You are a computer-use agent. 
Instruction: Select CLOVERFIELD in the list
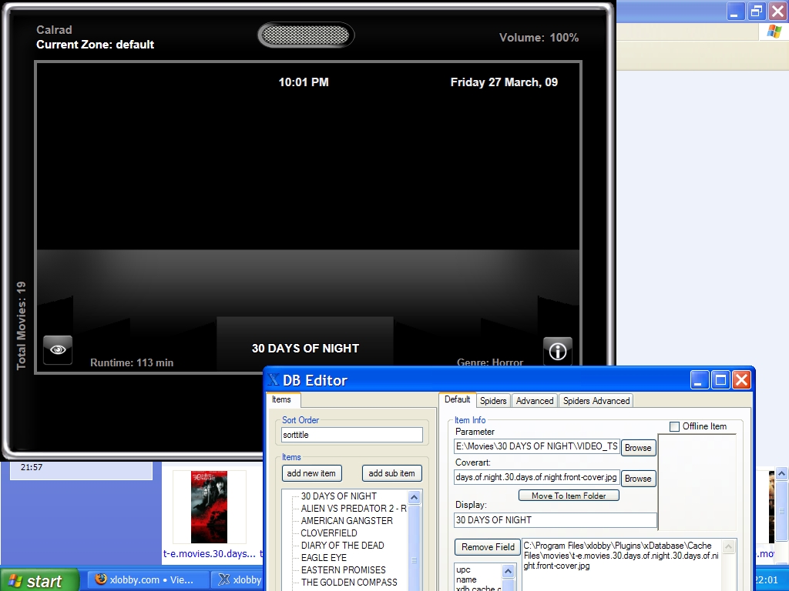329,533
